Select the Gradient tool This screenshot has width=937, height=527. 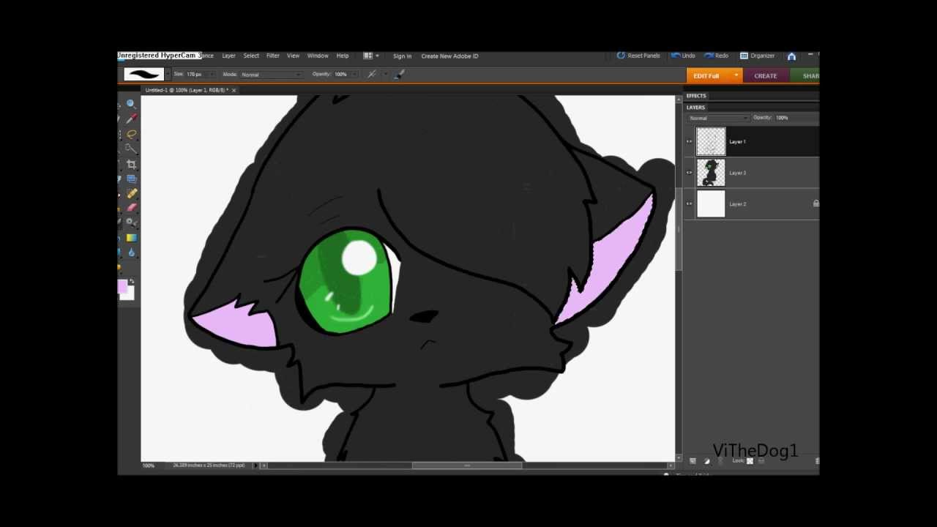coord(131,238)
